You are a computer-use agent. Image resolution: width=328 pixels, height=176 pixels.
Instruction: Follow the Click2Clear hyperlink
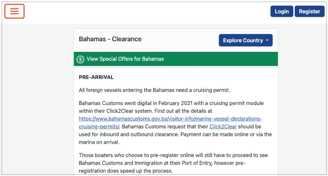point(223,127)
